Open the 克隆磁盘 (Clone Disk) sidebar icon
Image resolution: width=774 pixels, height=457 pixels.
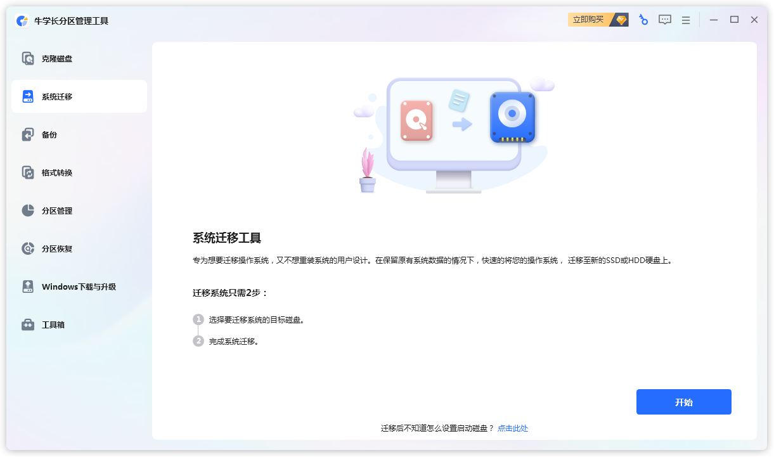[29, 59]
